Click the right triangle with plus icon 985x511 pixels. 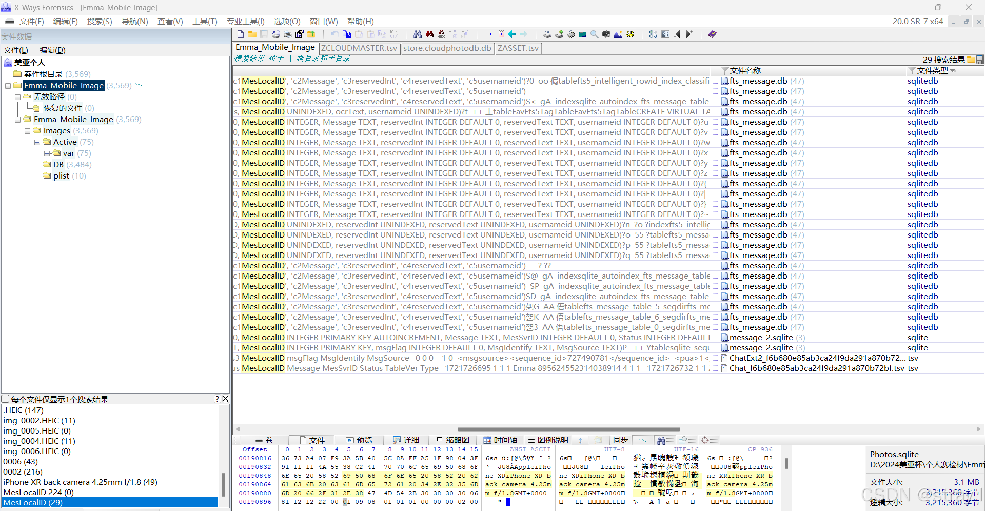[689, 34]
